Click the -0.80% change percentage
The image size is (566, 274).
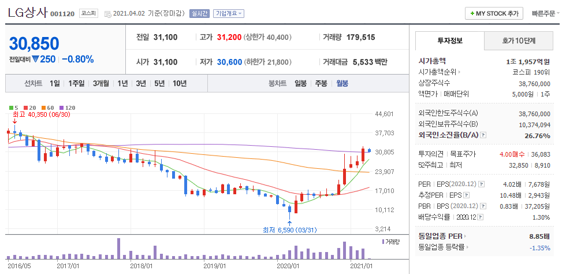click(78, 60)
